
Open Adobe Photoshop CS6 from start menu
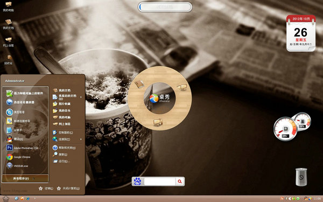point(22,148)
